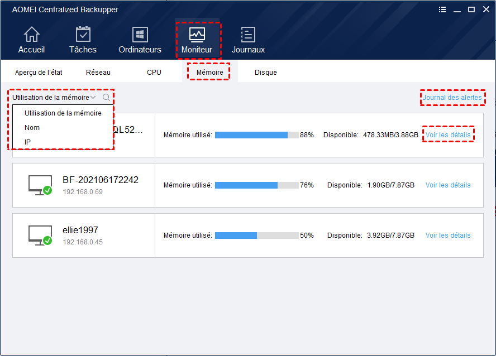This screenshot has height=356, width=496.
Task: Click the 478.33MB/3.88GB available value
Action: coord(390,135)
